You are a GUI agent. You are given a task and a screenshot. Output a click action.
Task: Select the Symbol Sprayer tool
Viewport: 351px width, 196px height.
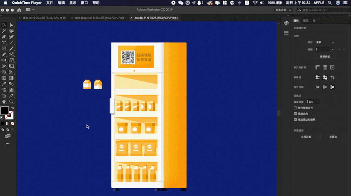pyautogui.click(x=4, y=90)
